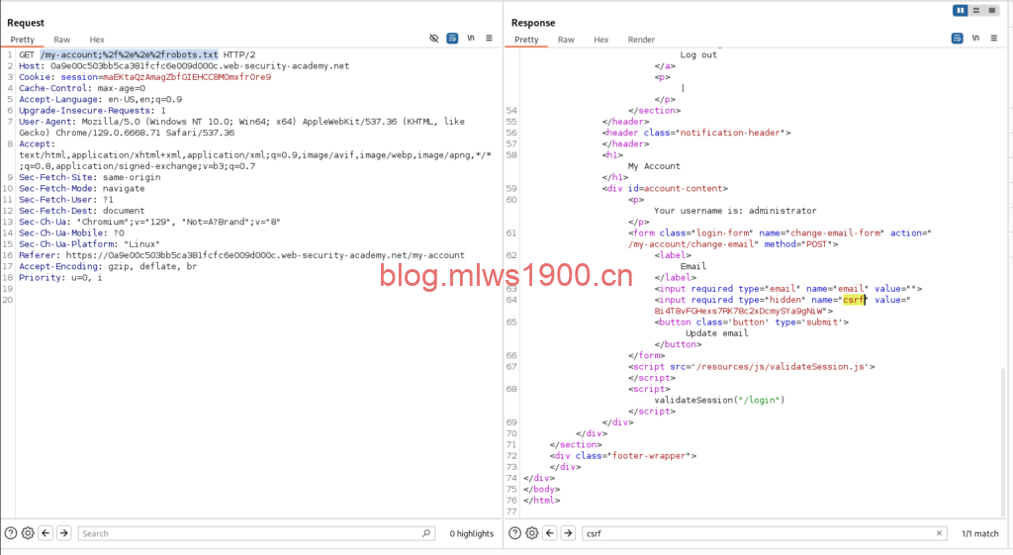Click the footer-wrapper div line in Response
The height and width of the screenshot is (555, 1013).
623,455
